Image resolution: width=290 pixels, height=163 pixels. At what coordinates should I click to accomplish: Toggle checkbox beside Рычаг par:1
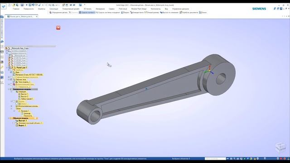(10, 67)
